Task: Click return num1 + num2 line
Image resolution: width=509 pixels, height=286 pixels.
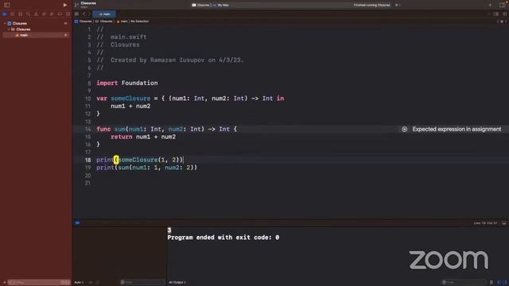Action: [x=143, y=137]
